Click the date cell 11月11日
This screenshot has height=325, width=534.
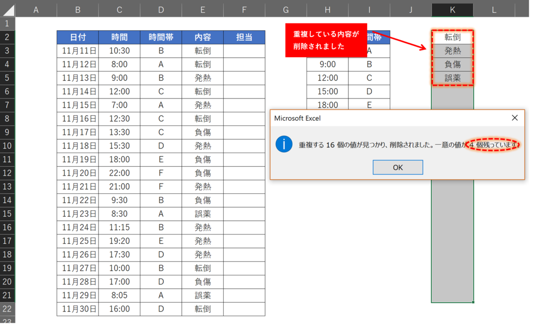(x=78, y=51)
